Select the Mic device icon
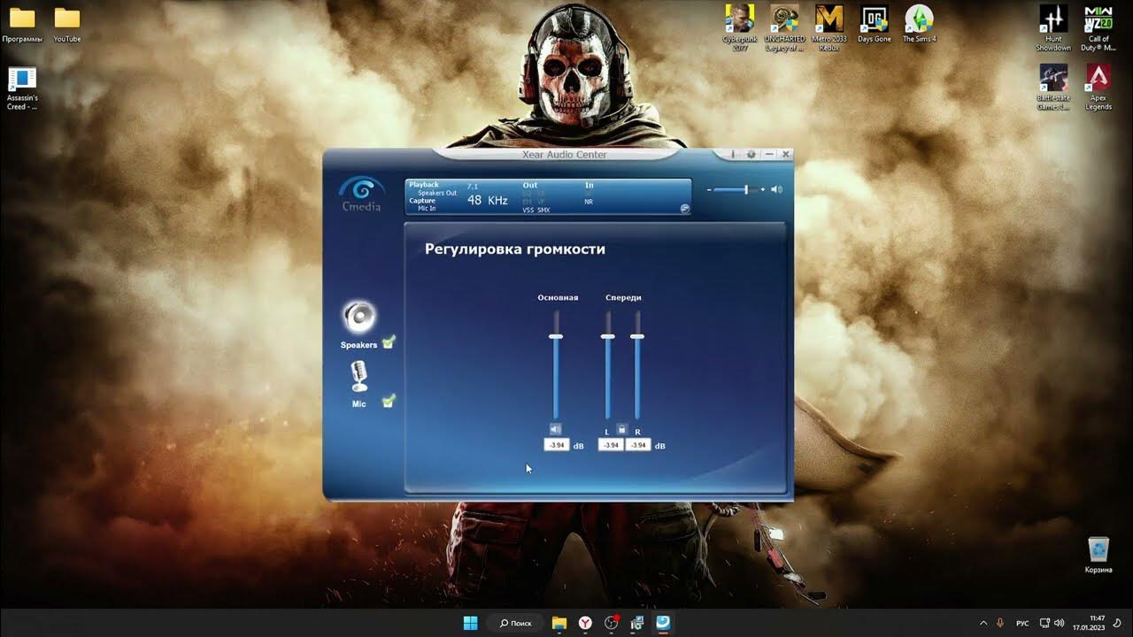Image resolution: width=1133 pixels, height=637 pixels. pyautogui.click(x=358, y=377)
